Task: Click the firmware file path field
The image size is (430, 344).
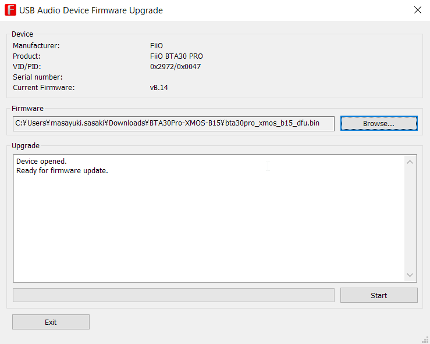Action: 173,124
